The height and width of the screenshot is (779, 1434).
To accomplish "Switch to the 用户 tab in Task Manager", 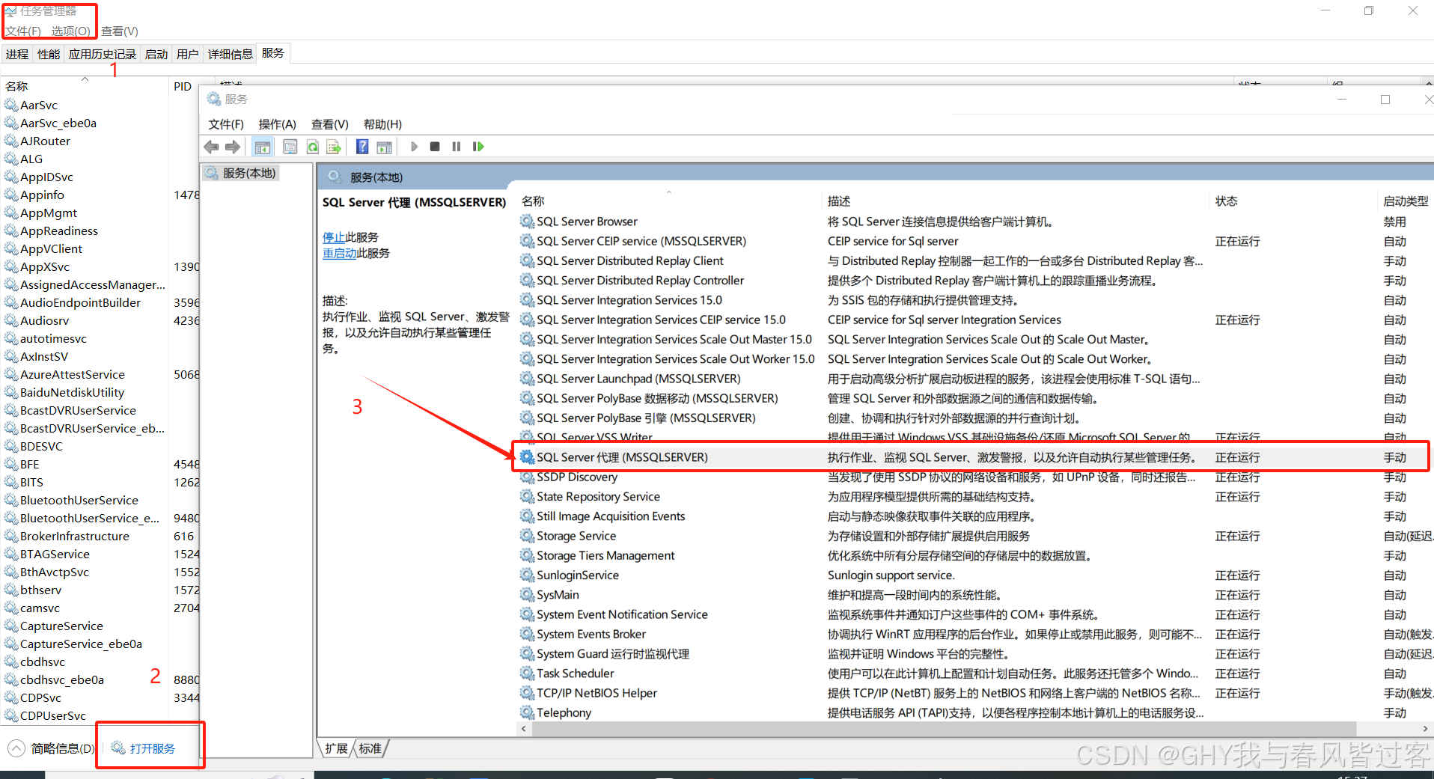I will pyautogui.click(x=188, y=54).
